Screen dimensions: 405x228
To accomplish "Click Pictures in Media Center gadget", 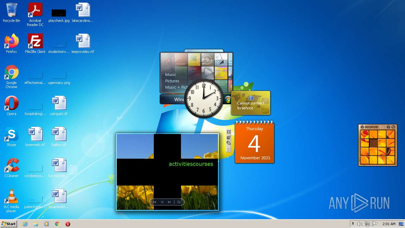I will pos(172,81).
